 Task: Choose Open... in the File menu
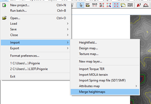(x=36, y=18)
